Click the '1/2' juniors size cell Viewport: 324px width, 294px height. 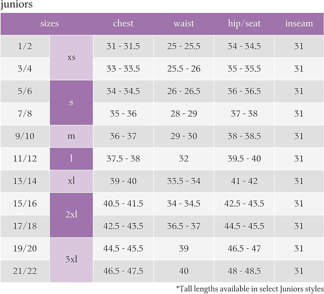pos(25,46)
